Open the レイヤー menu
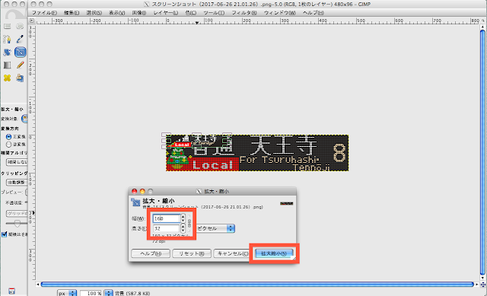 [x=166, y=13]
